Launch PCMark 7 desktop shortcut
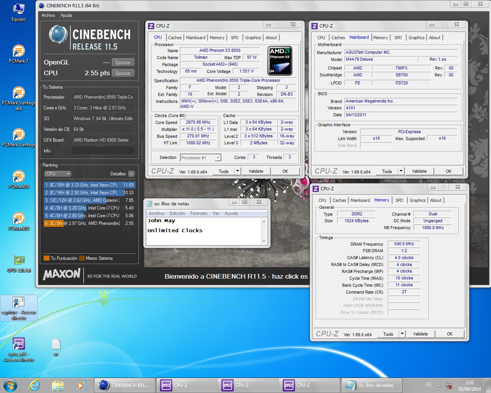 coord(18,54)
